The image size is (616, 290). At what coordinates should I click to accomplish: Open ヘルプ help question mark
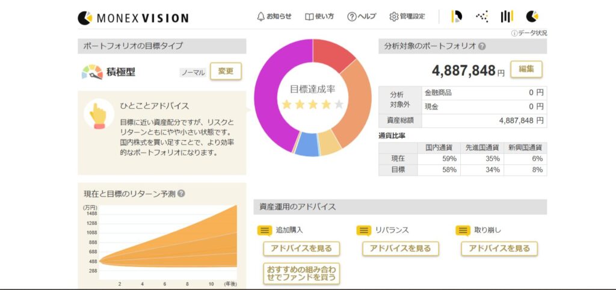point(361,16)
